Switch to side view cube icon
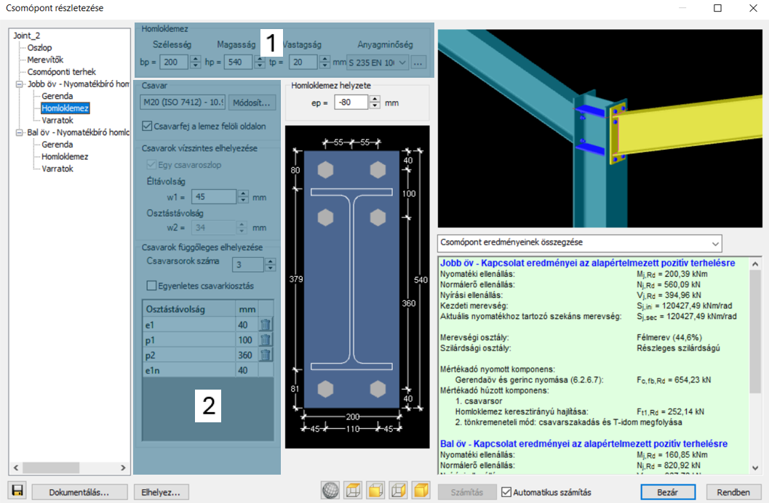The image size is (769, 503). point(399,490)
